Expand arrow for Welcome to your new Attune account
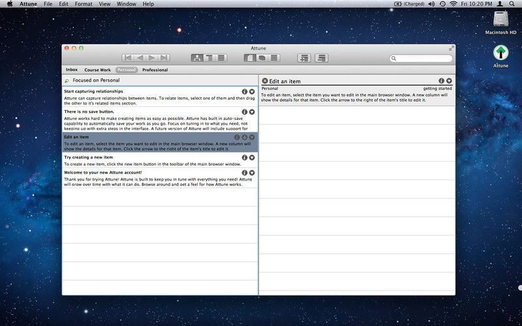This screenshot has width=522, height=326. pyautogui.click(x=252, y=173)
